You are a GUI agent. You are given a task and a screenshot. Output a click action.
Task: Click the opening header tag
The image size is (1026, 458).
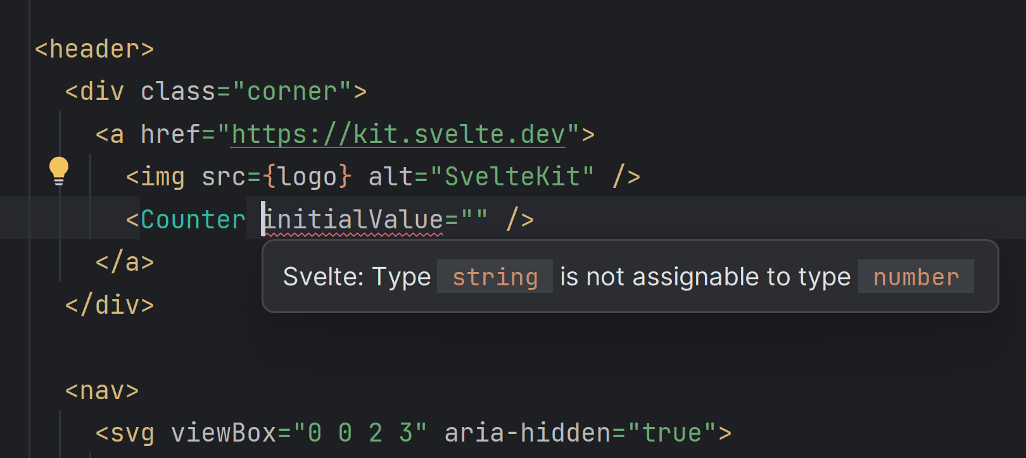point(94,49)
